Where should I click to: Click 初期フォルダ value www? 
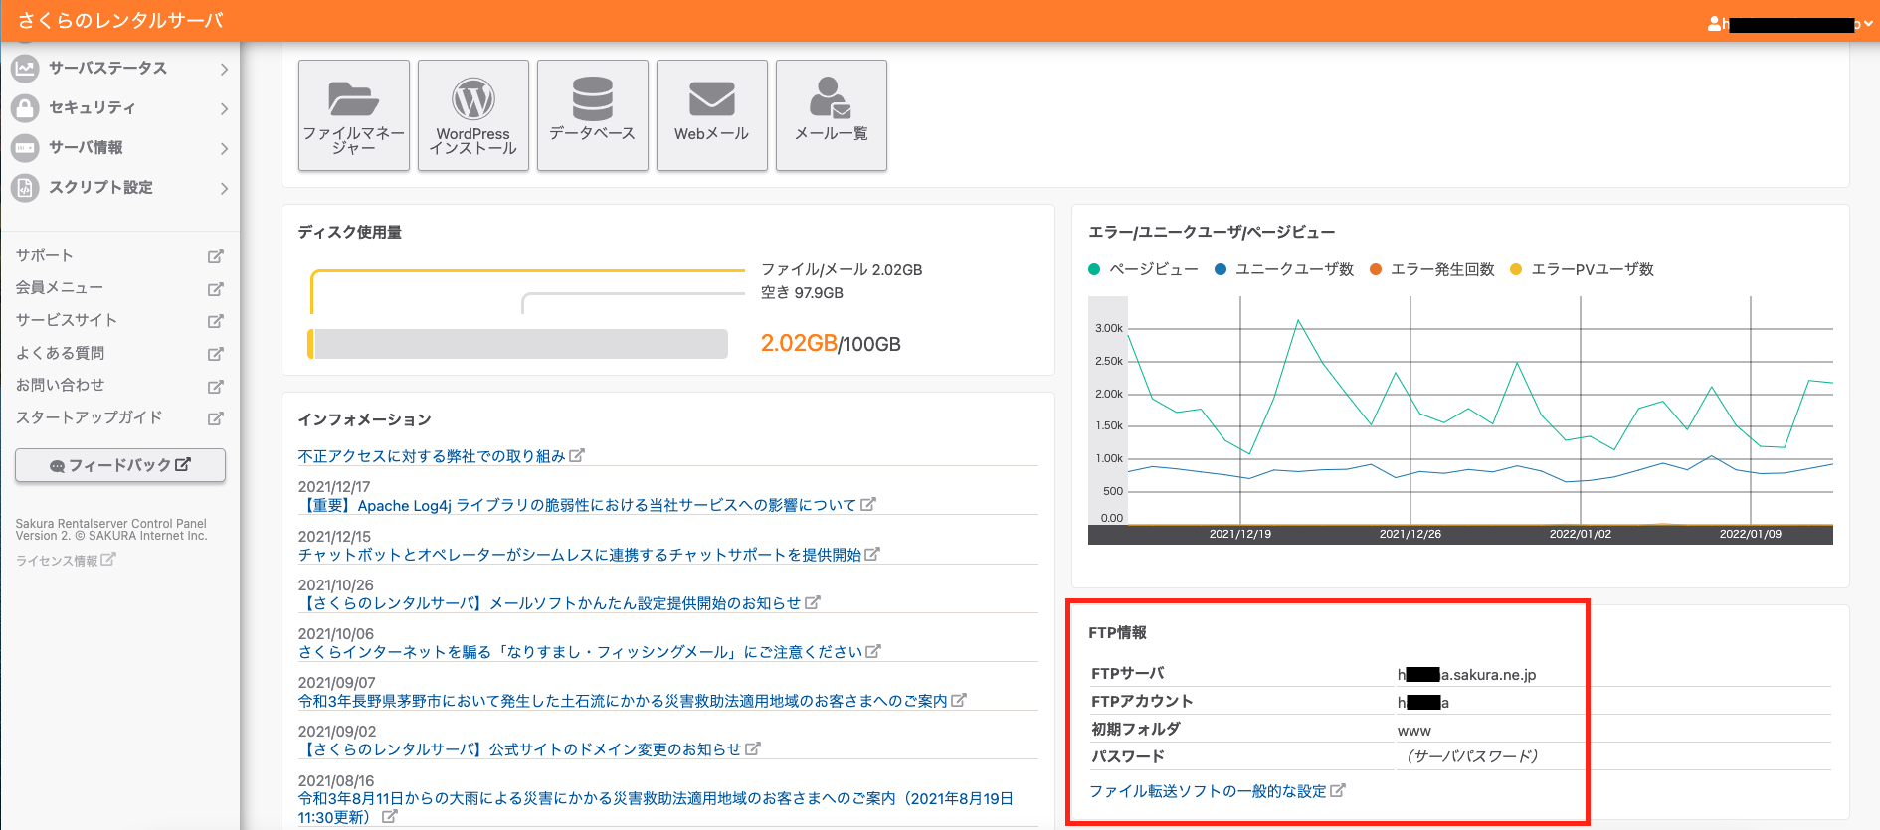point(1414,731)
